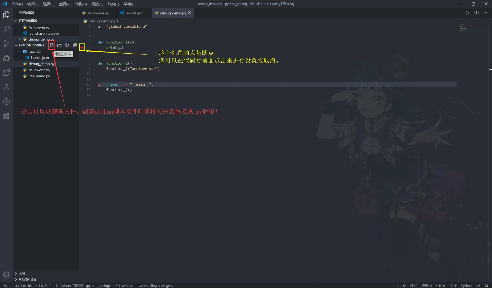492x288 pixels.
Task: Open the Go menu
Action: click(81, 4)
